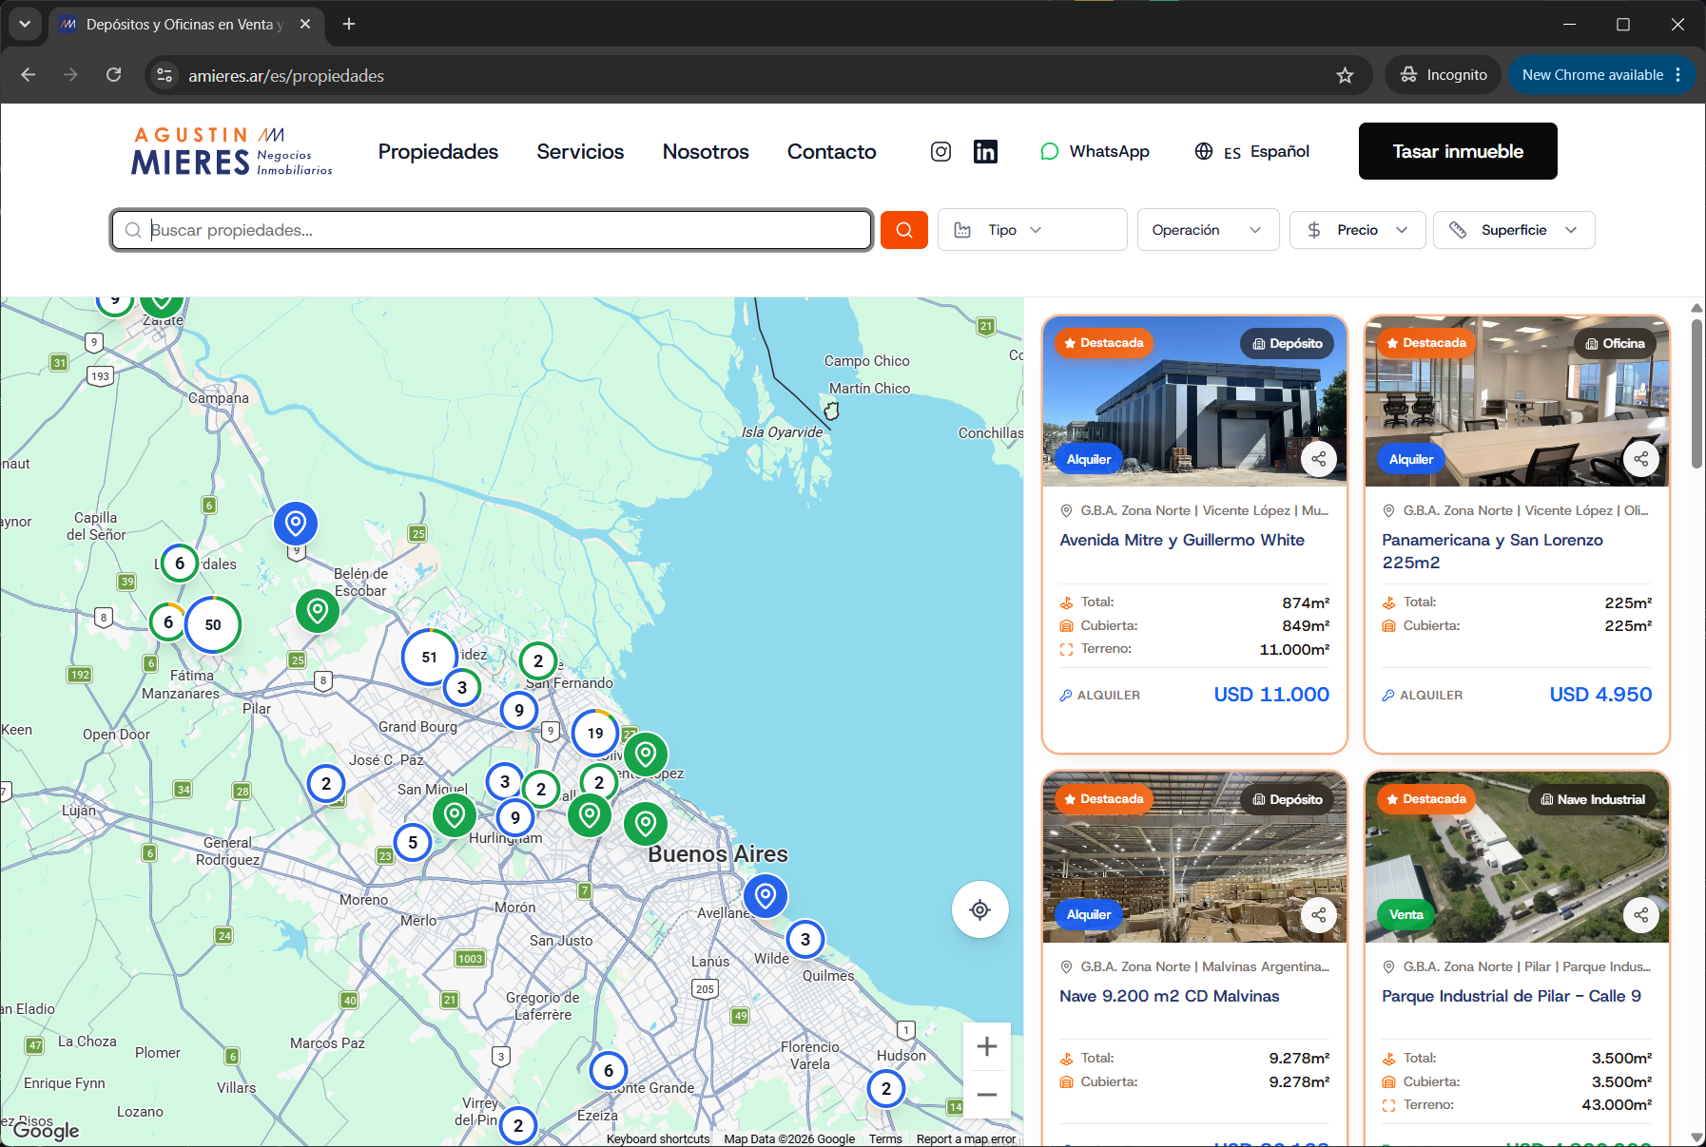This screenshot has height=1147, width=1706.
Task: Click the cluster marker 2 near Hudson
Action: tap(886, 1089)
